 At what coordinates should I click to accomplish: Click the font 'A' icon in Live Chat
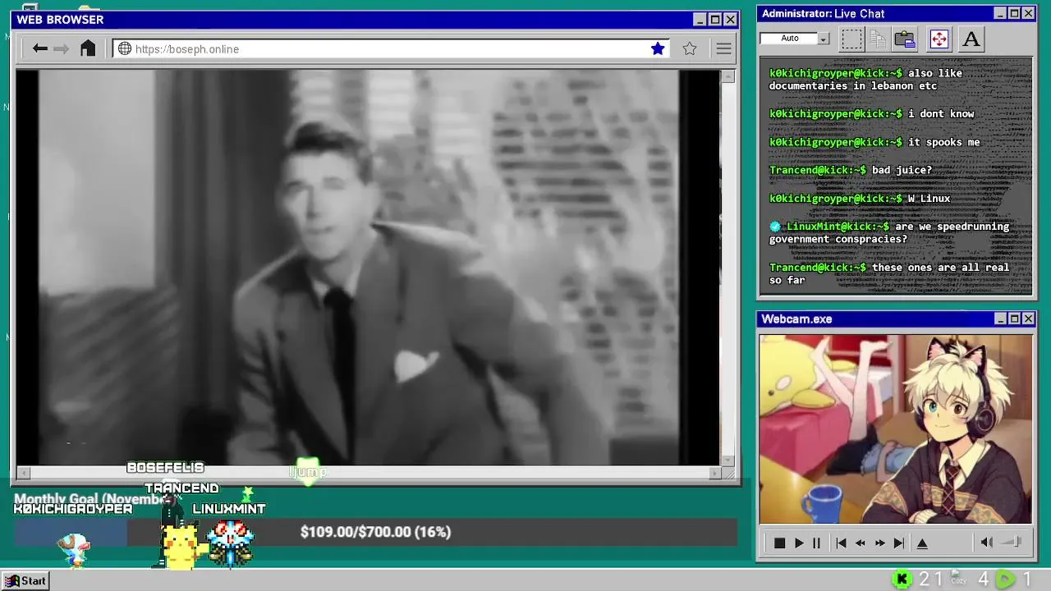(x=971, y=39)
